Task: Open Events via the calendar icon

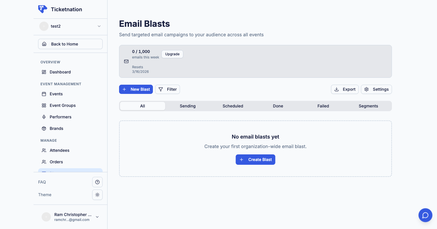Action: pyautogui.click(x=44, y=94)
